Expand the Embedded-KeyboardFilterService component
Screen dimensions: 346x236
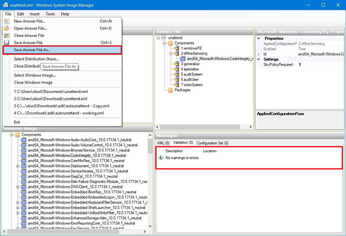[x=18, y=203]
